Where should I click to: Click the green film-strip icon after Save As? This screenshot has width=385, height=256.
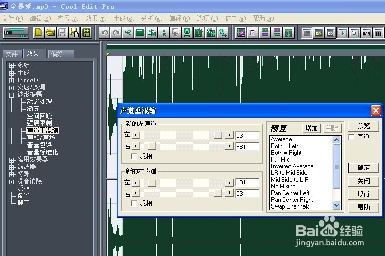(x=86, y=33)
